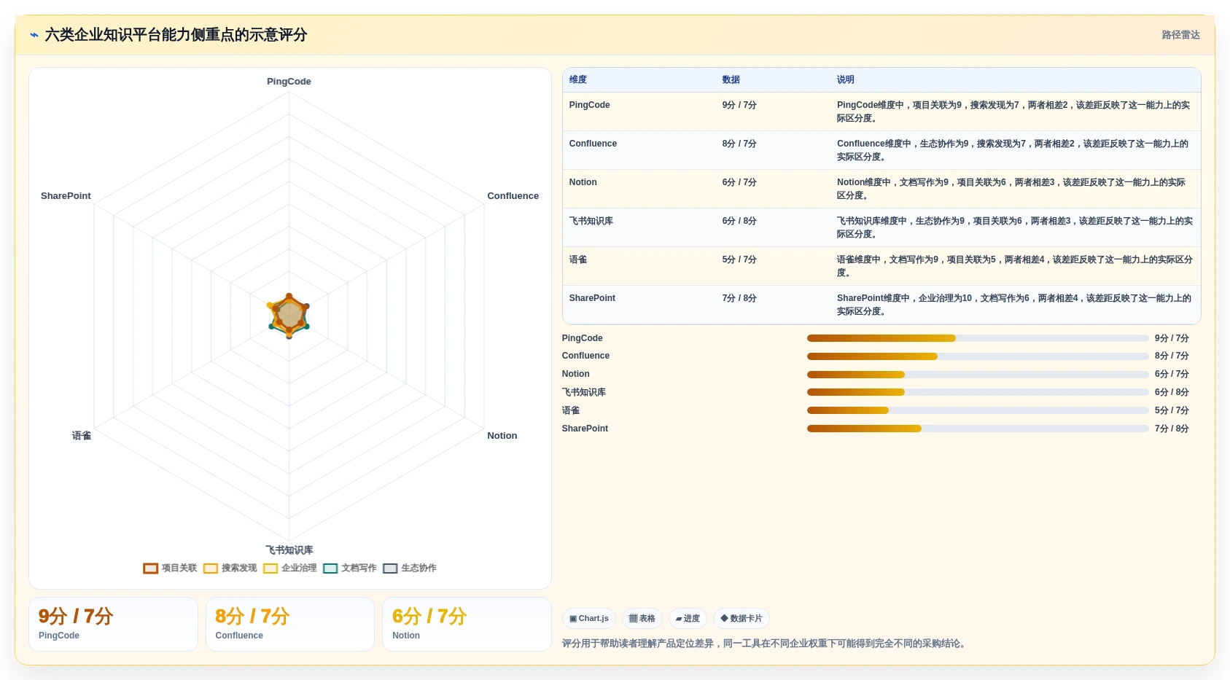1230x680 pixels.
Task: Click the radar polygon at chart center
Action: coord(289,316)
